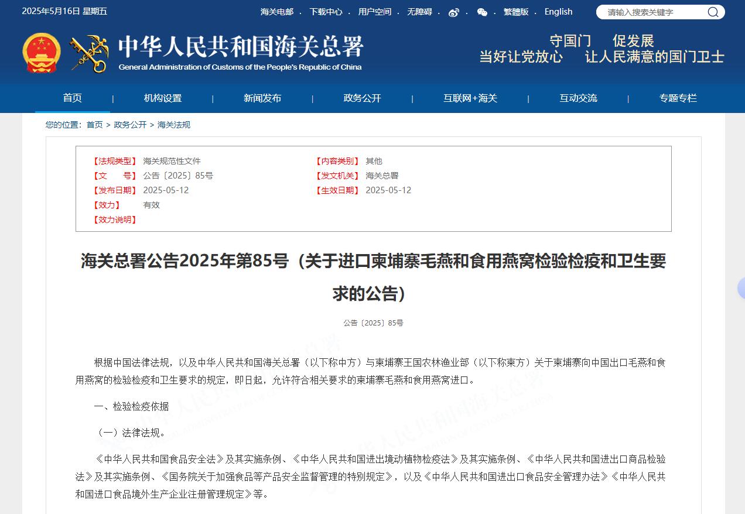Open 新闻发布 navigation menu
This screenshot has width=745, height=514.
coord(262,98)
